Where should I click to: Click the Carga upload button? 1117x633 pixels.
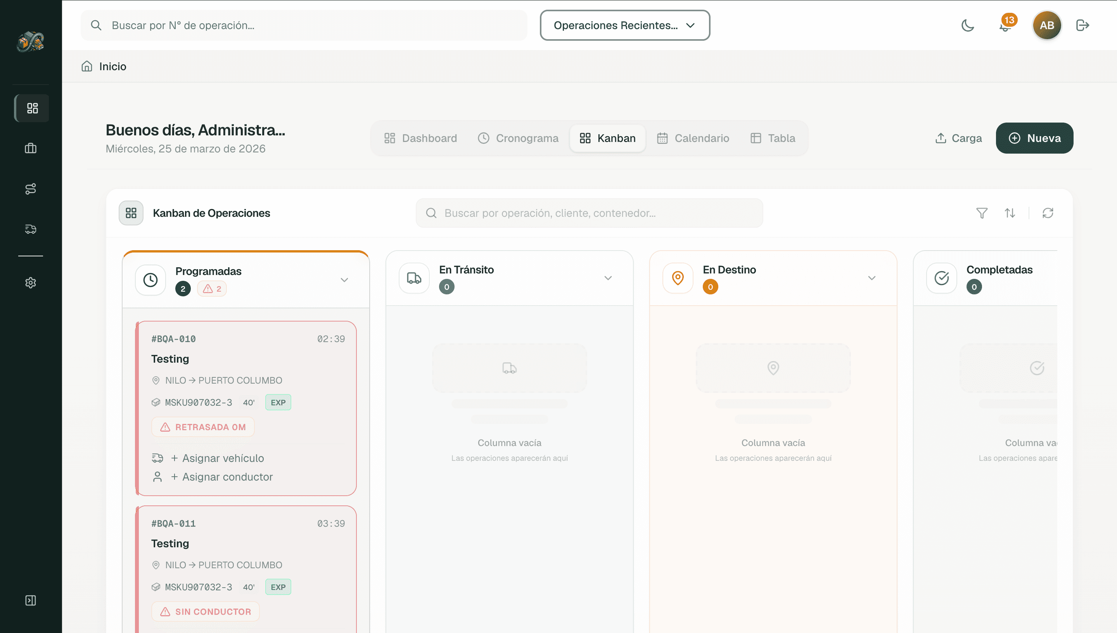pos(958,138)
